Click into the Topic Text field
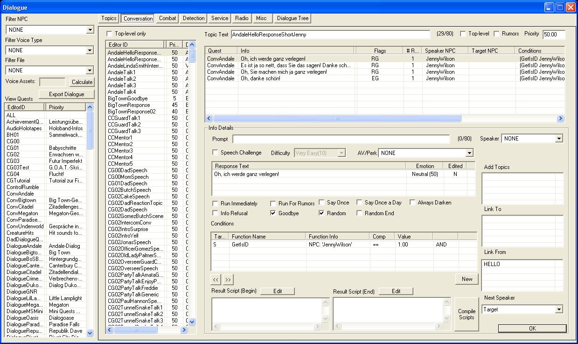Image resolution: width=578 pixels, height=344 pixels. pyautogui.click(x=330, y=35)
